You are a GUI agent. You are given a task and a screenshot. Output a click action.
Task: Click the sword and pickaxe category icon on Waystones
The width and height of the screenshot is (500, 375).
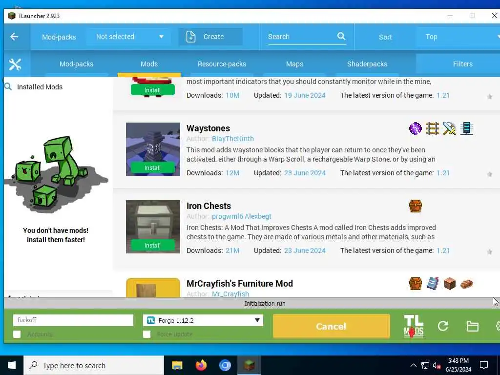450,128
